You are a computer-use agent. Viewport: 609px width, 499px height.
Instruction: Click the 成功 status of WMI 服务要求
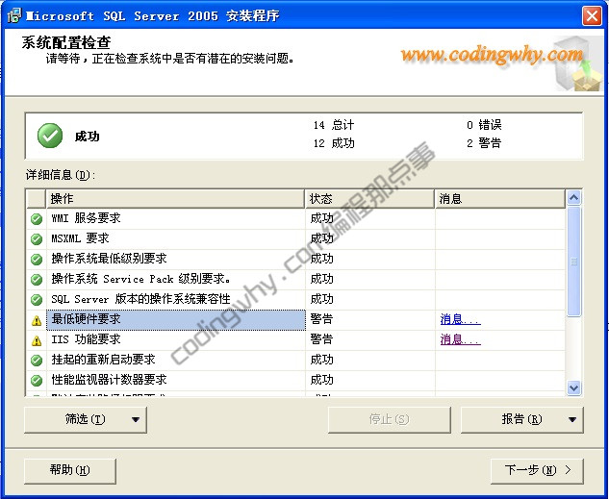321,218
